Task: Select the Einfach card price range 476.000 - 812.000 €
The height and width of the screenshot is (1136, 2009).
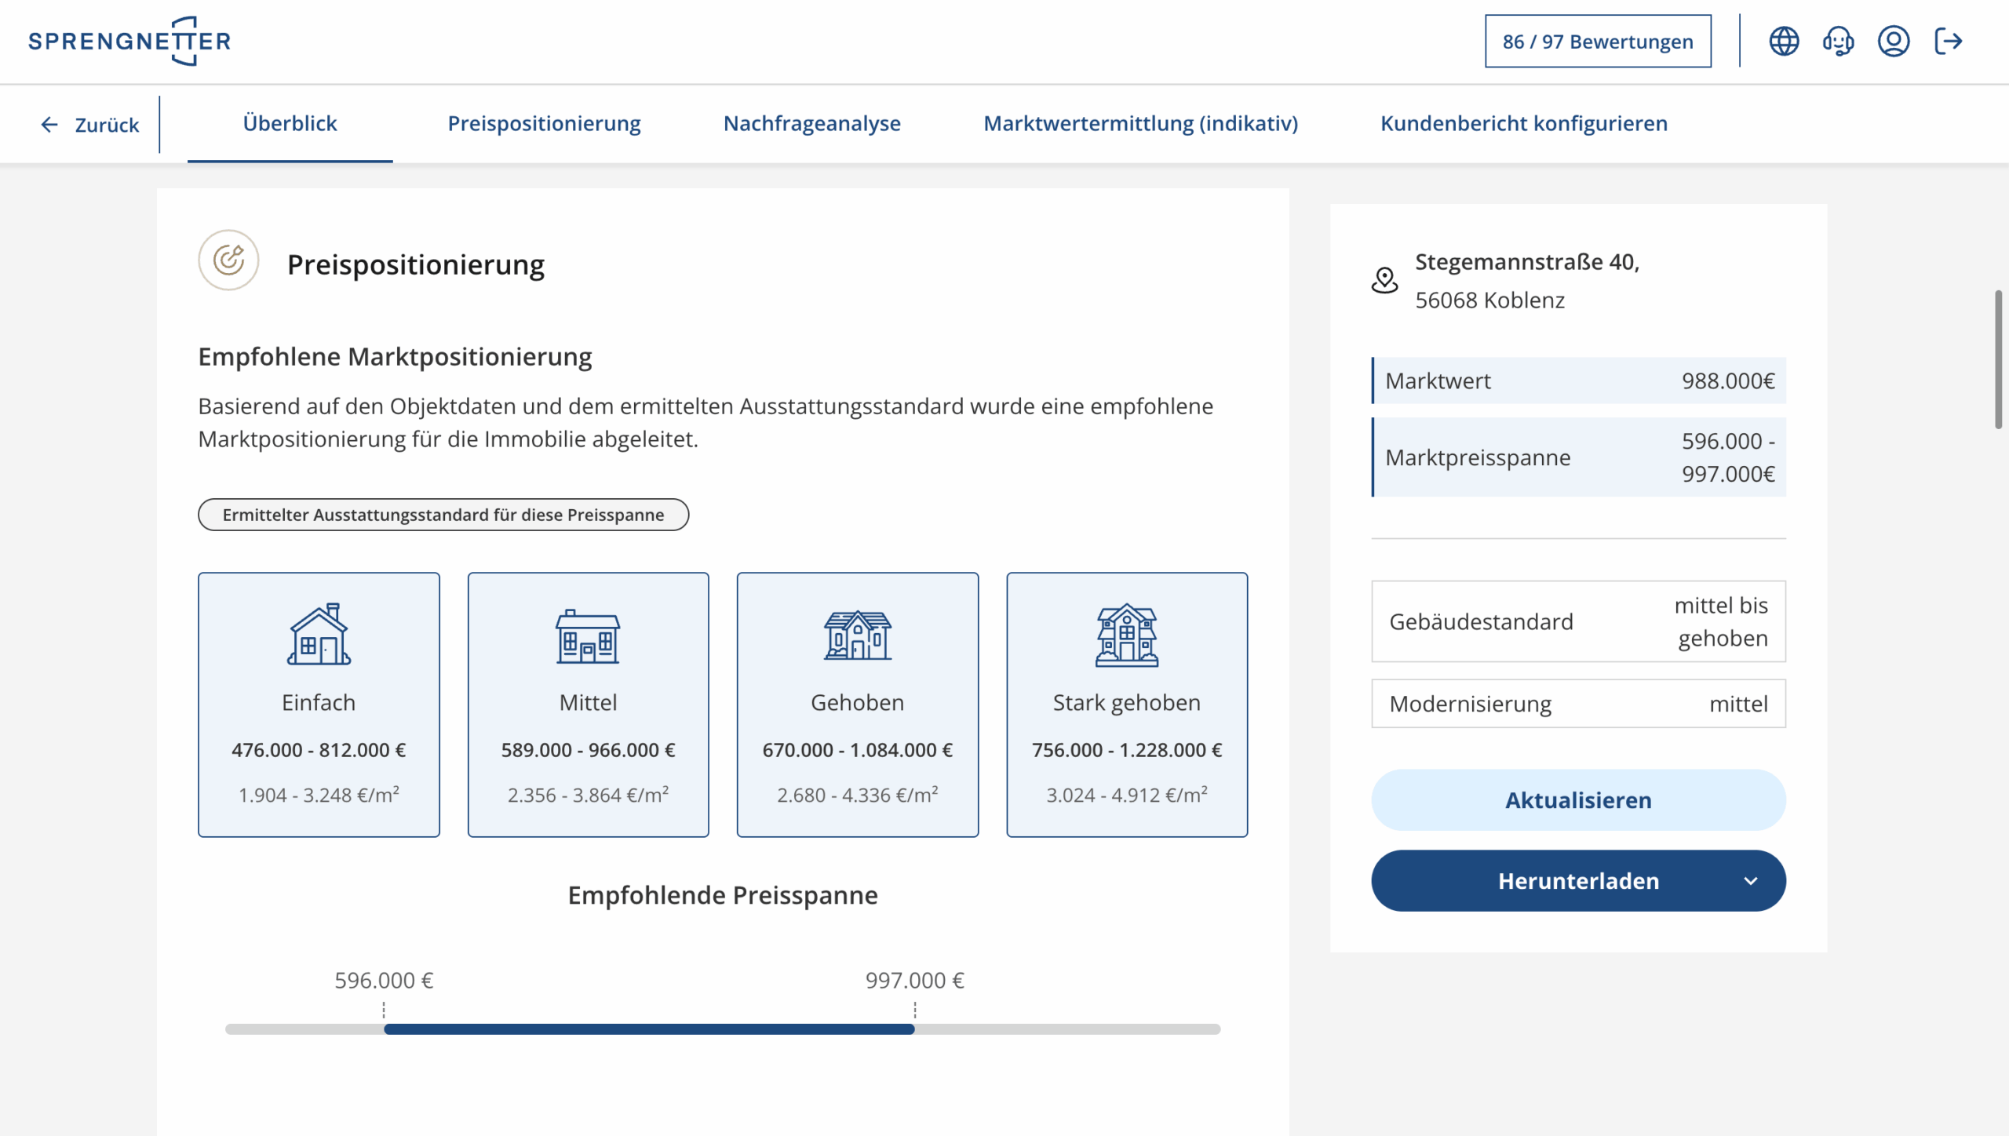Action: click(319, 750)
